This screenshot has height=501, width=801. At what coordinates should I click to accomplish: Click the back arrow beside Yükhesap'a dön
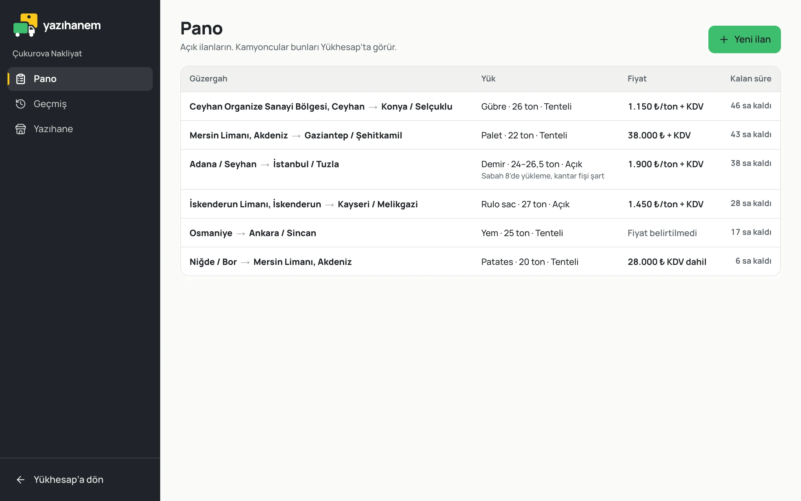[x=21, y=479]
